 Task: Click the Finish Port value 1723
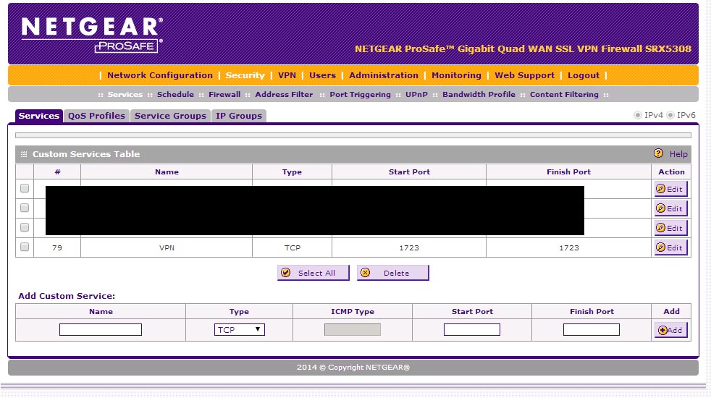tap(568, 248)
